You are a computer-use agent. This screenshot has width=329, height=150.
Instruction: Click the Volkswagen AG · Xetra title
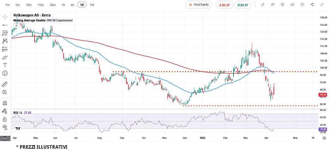tap(32, 15)
